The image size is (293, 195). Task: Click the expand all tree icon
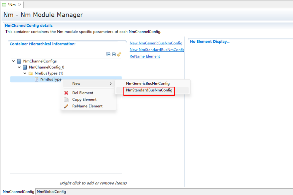(114, 54)
